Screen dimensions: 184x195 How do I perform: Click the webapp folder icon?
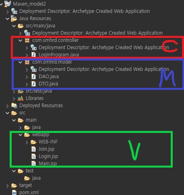(x=27, y=135)
